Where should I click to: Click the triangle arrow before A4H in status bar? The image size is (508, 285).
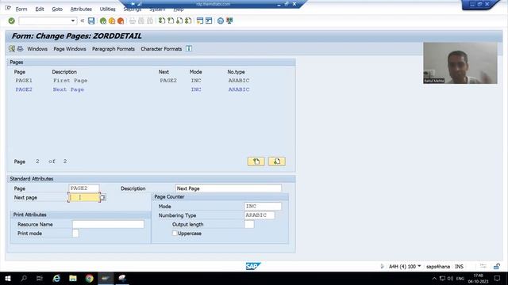[382, 266]
